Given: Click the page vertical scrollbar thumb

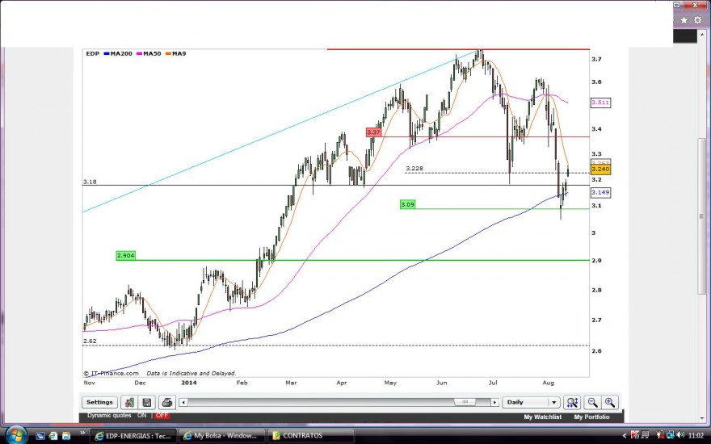Looking at the screenshot, I should [x=701, y=216].
